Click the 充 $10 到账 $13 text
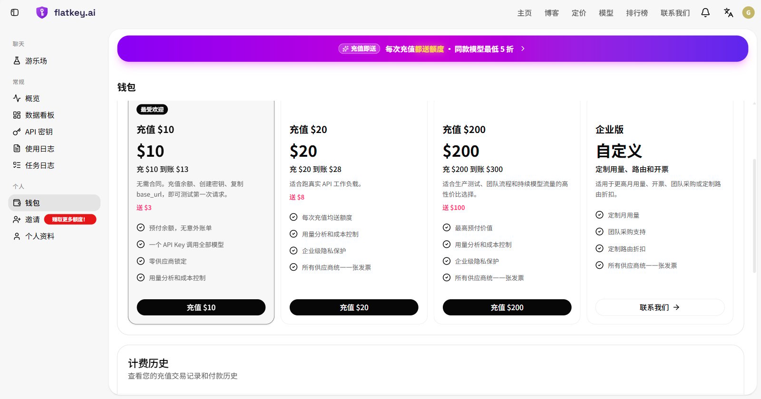Image resolution: width=761 pixels, height=399 pixels. 163,169
